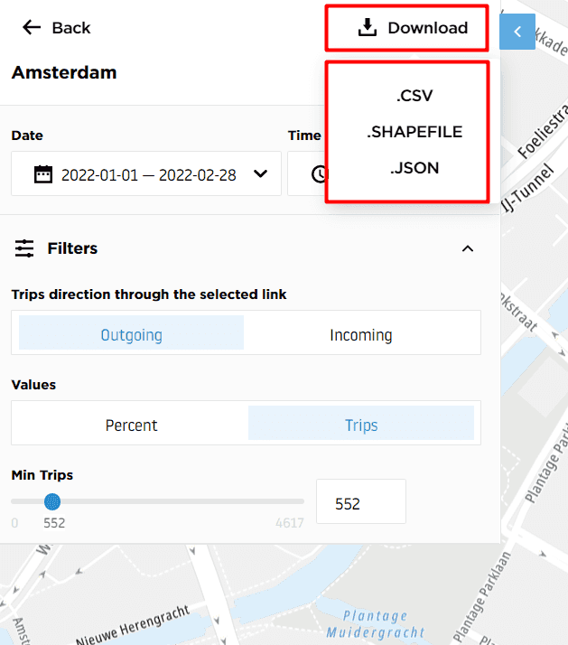Select Incoming trips direction

[361, 335]
